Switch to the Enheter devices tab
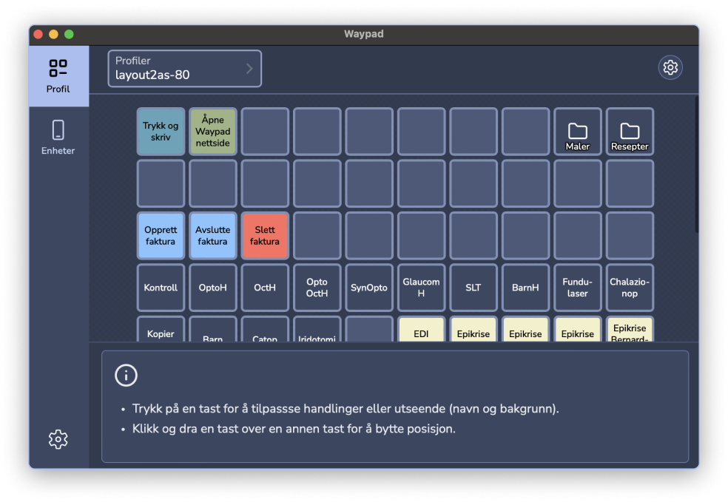 [x=58, y=138]
